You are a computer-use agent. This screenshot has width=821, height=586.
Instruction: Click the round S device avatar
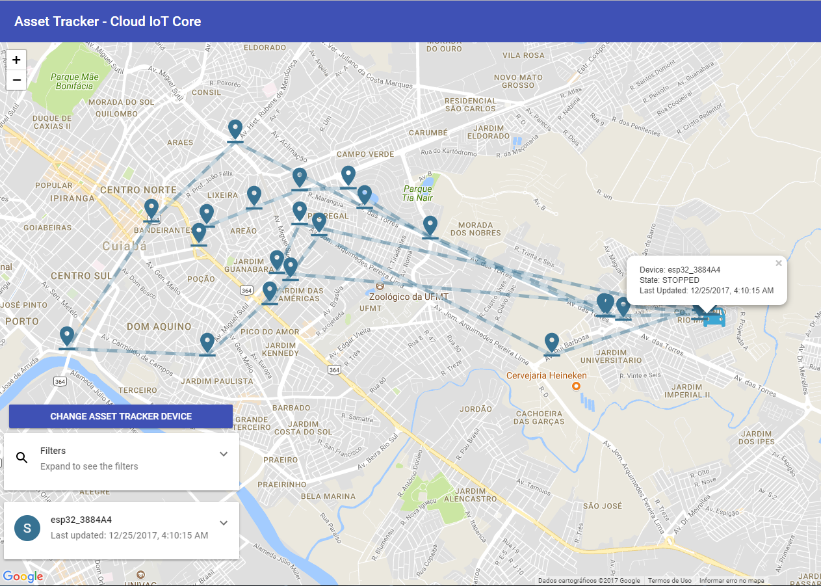27,527
